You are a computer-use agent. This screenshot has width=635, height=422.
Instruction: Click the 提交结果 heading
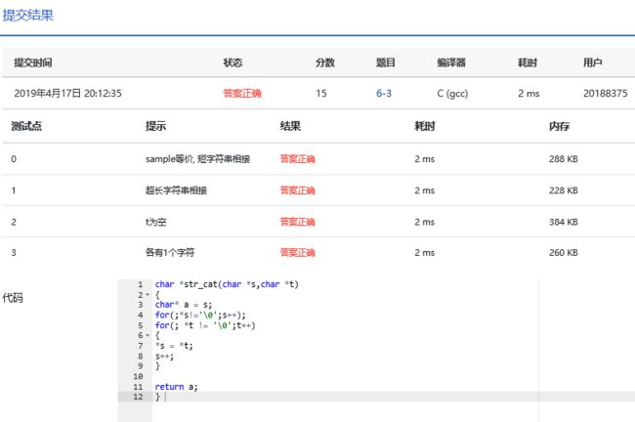click(28, 16)
